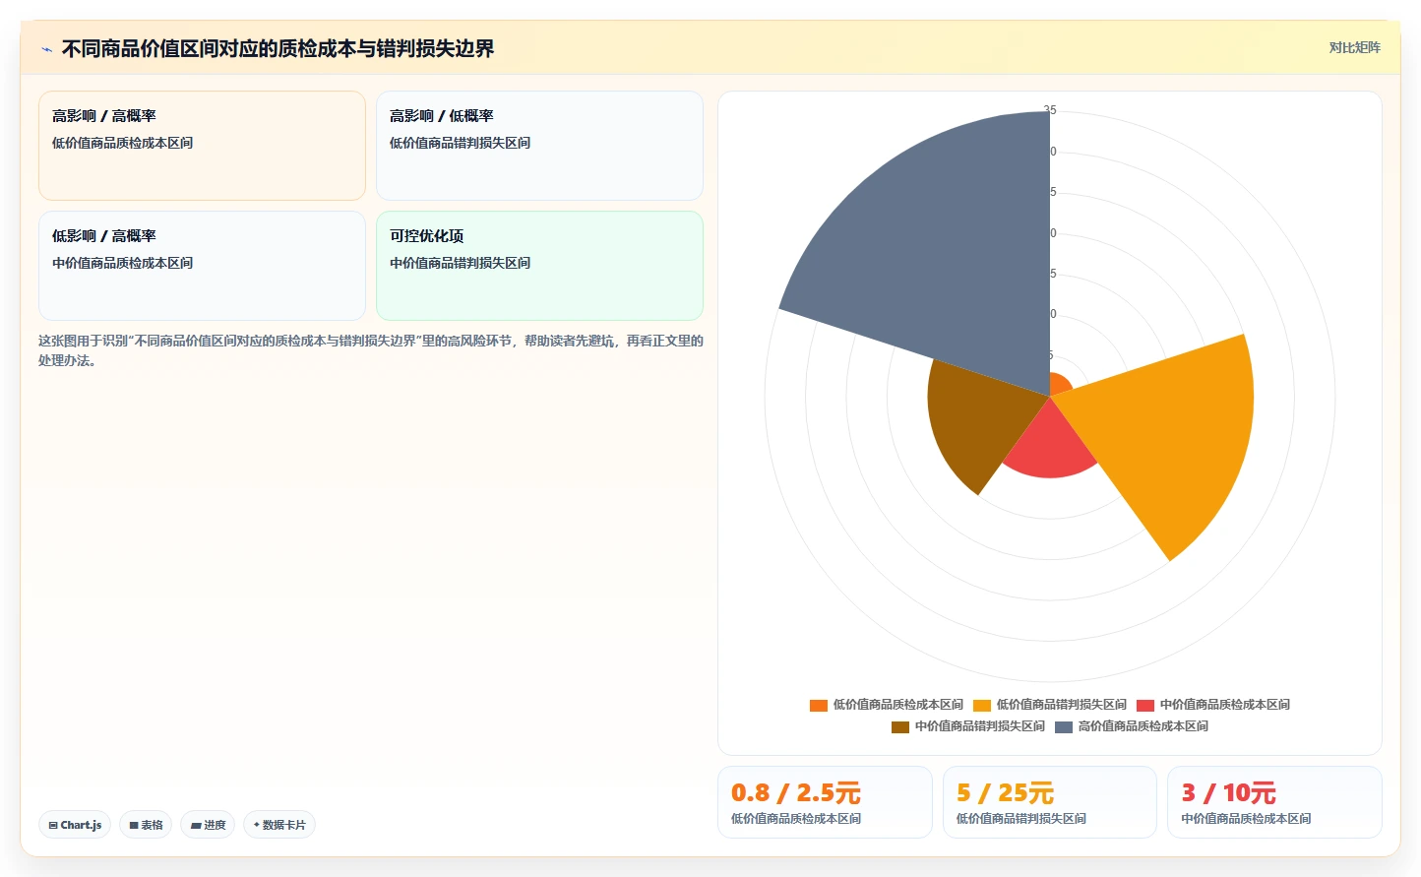Click 中价值商品质检成本区间 caption under 3 / 10元
The height and width of the screenshot is (877, 1421).
coord(1246,819)
